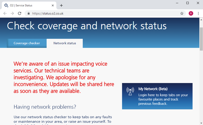Viewport: 203px width, 125px height.
Task: Open the user profile avatar
Action: click(x=191, y=13)
